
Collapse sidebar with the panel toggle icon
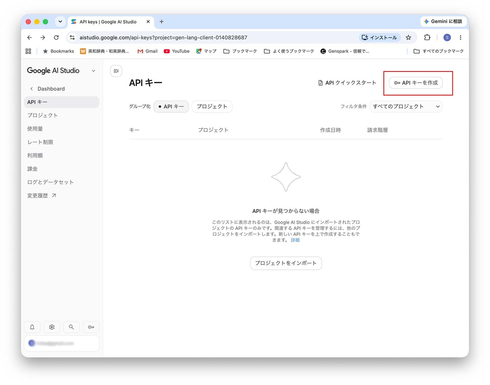[x=116, y=71]
